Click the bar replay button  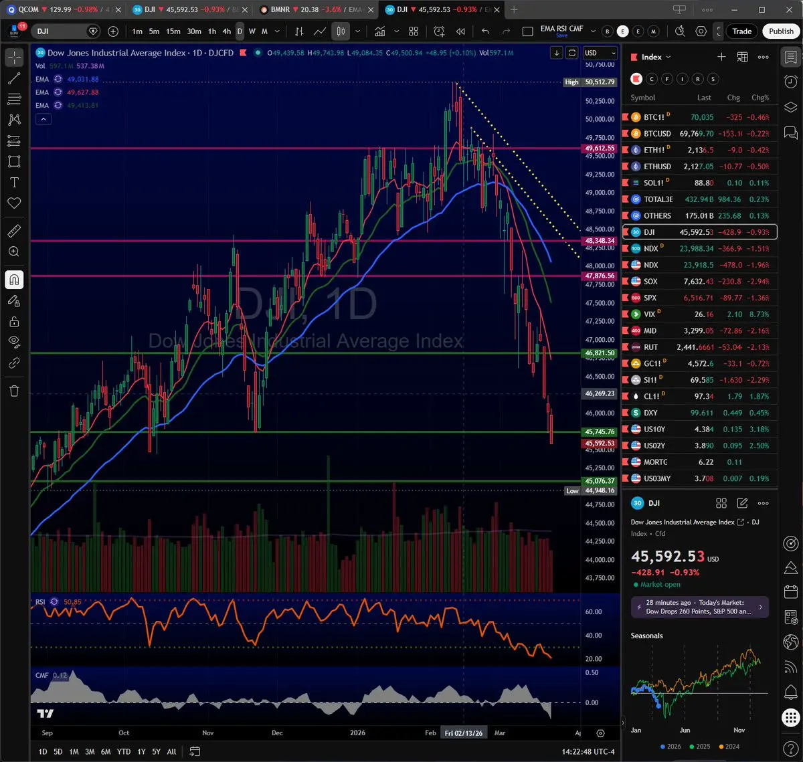pos(460,31)
